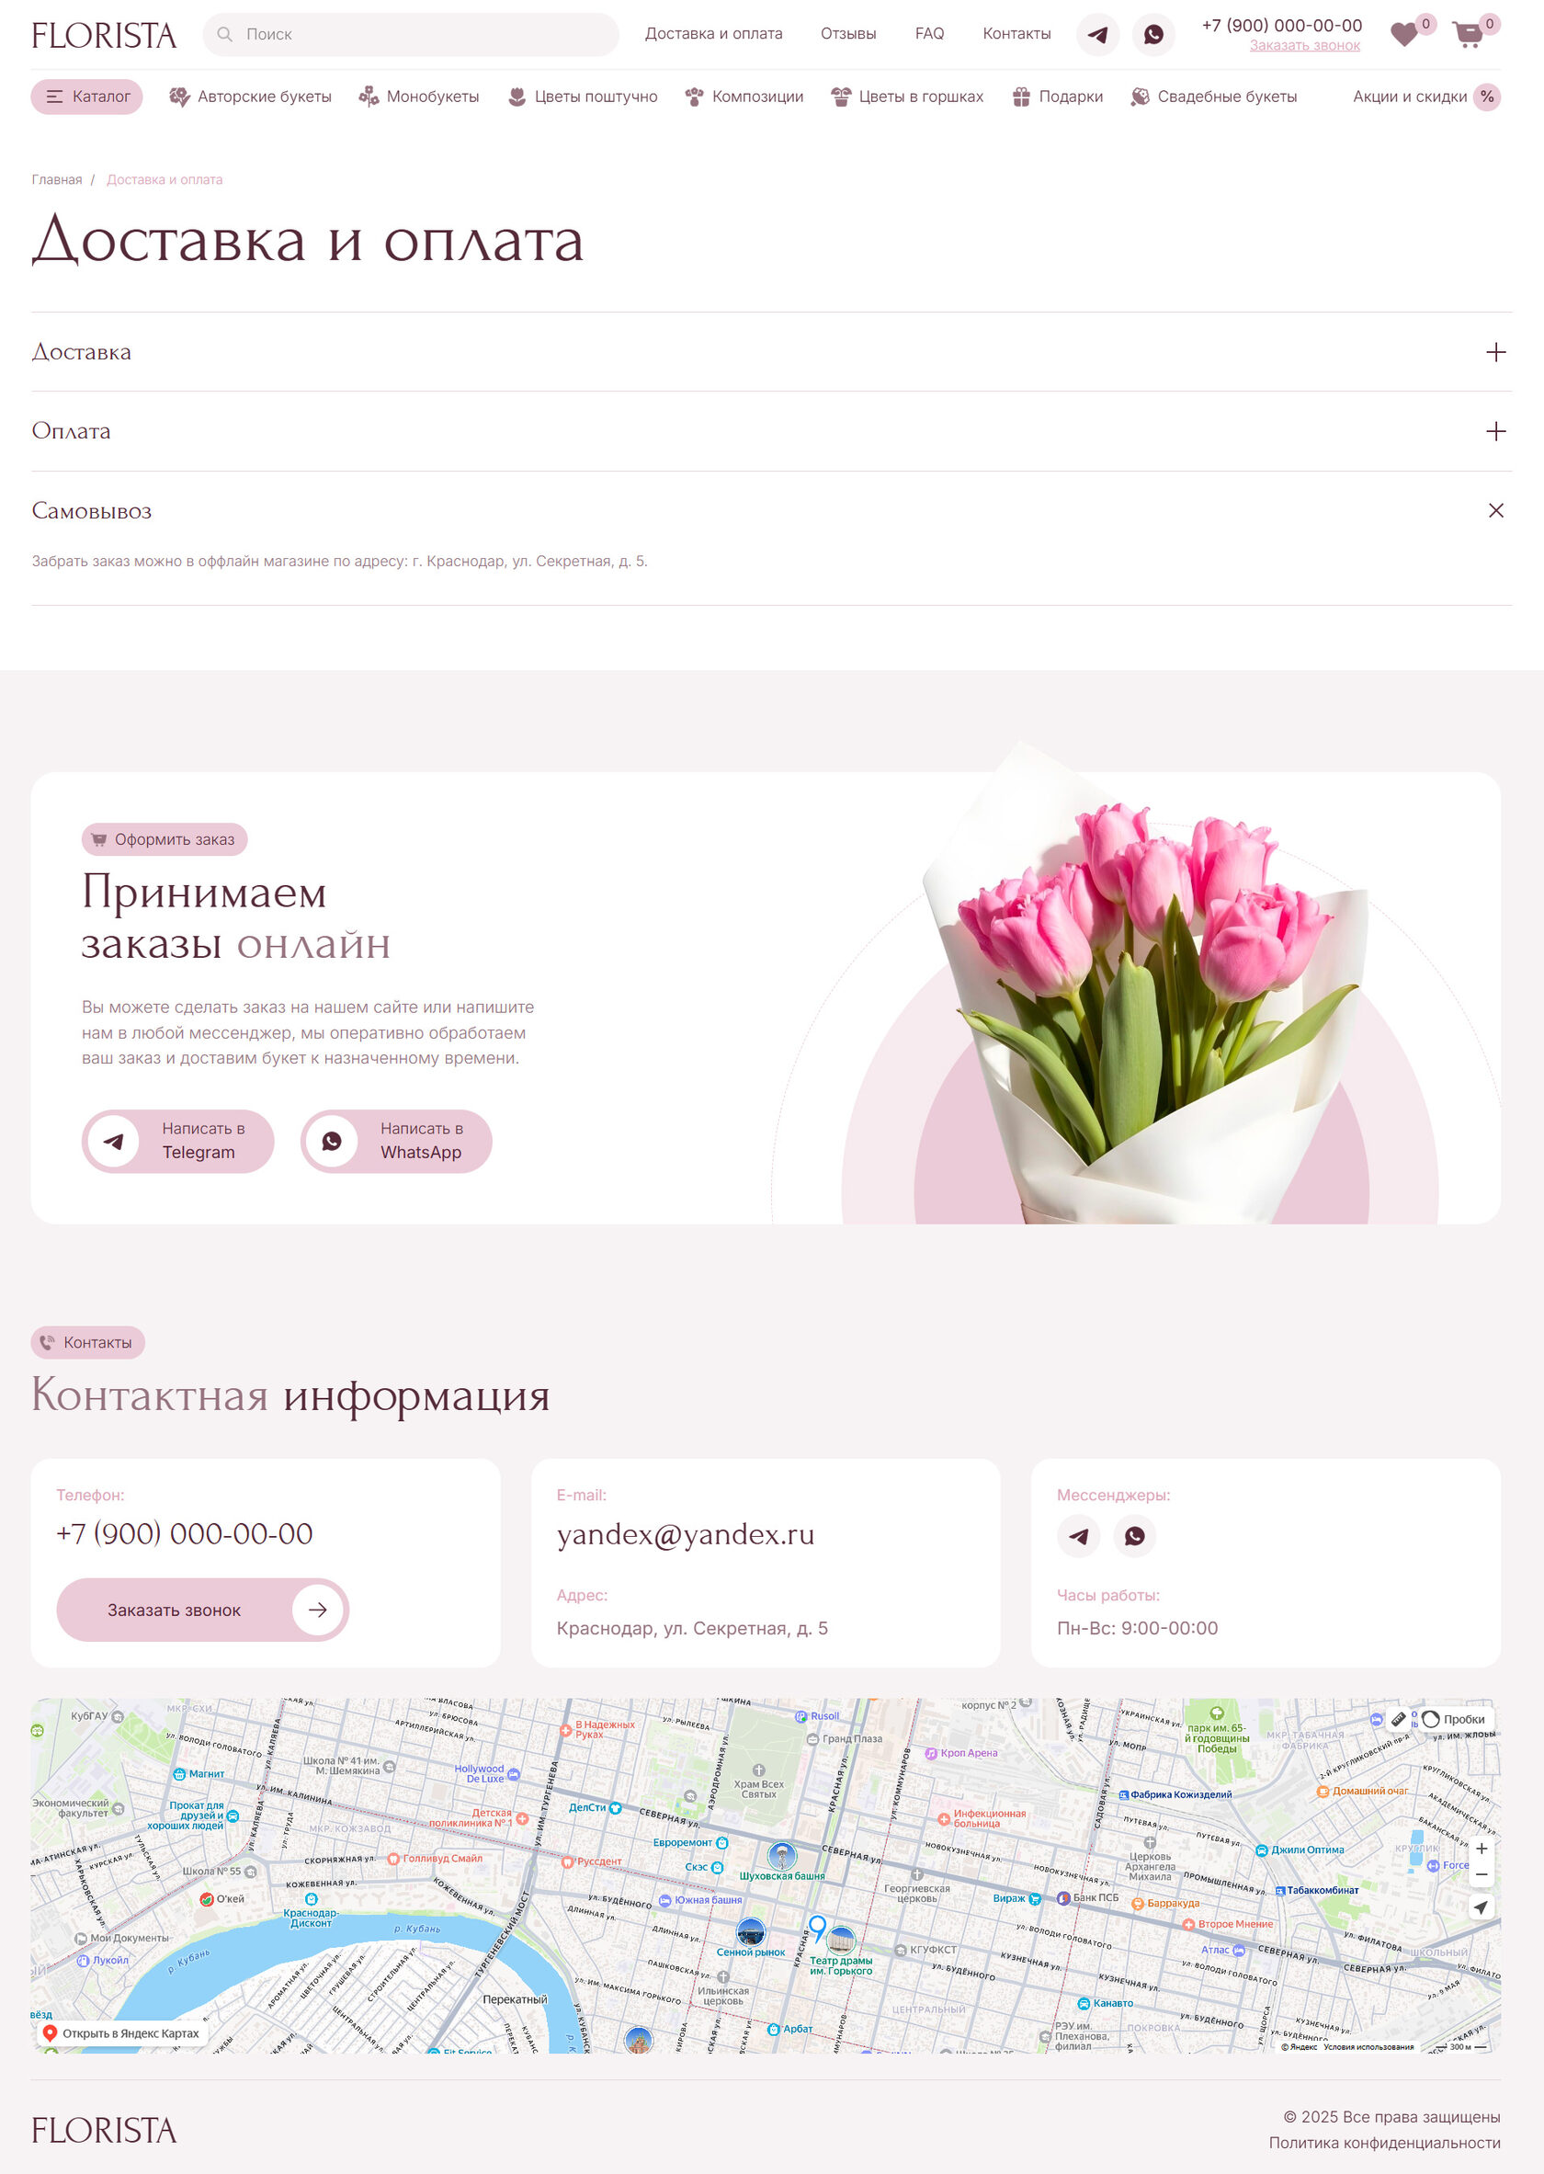
Task: Expand the Оплата accordion section
Action: pyautogui.click(x=771, y=431)
